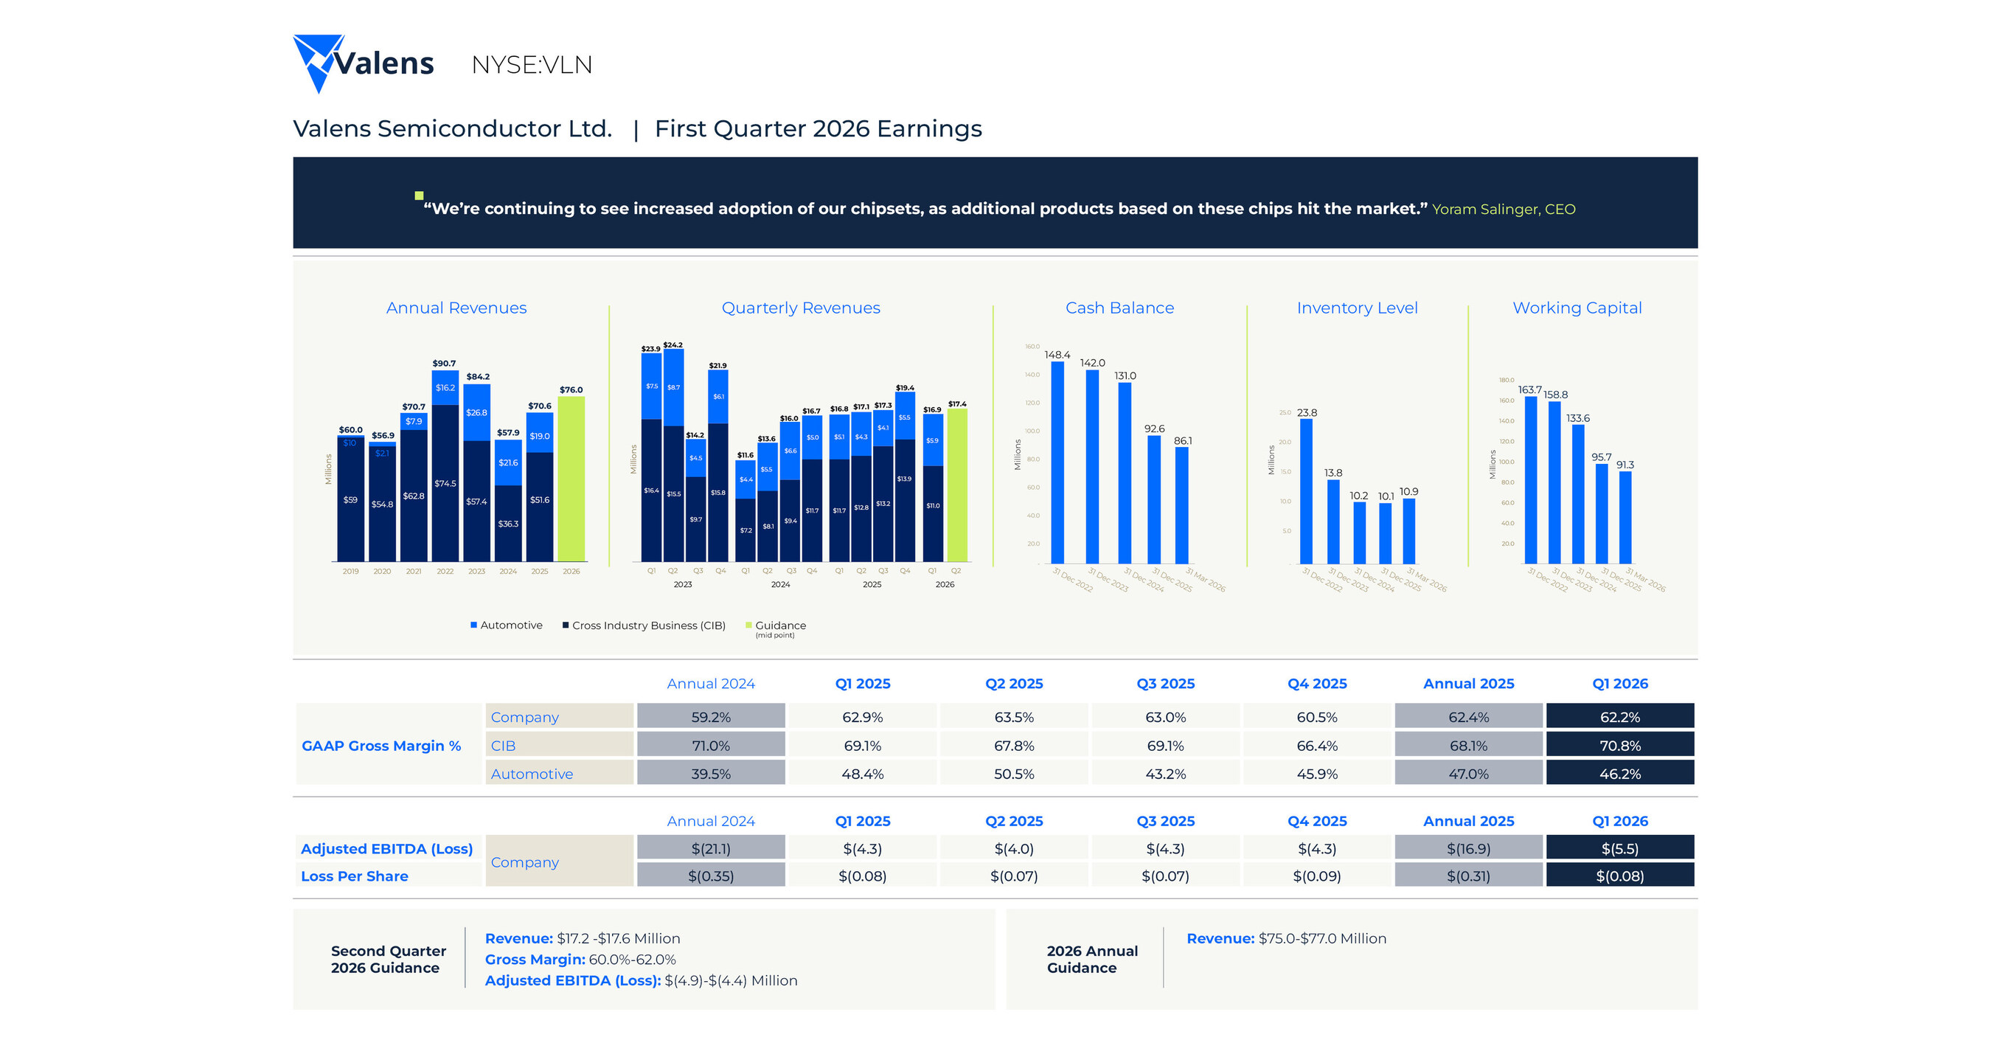Select the First Quarter 2026 Earnings heading
1991x1043 pixels.
(x=818, y=128)
